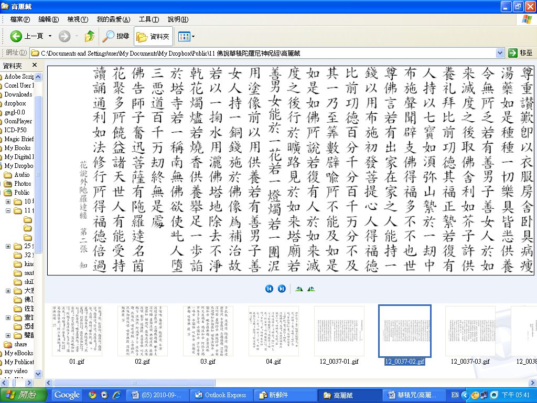Viewport: 537px width, 403px height.
Task: Show the next image in filmstrip
Action: pos(282,289)
